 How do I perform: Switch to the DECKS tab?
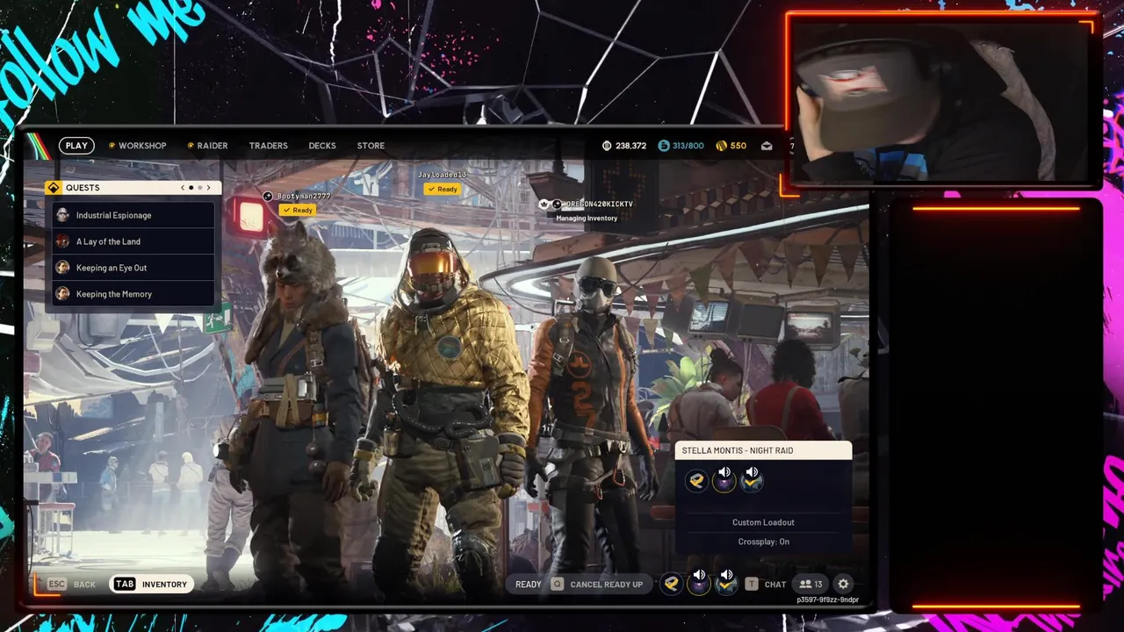pos(322,146)
